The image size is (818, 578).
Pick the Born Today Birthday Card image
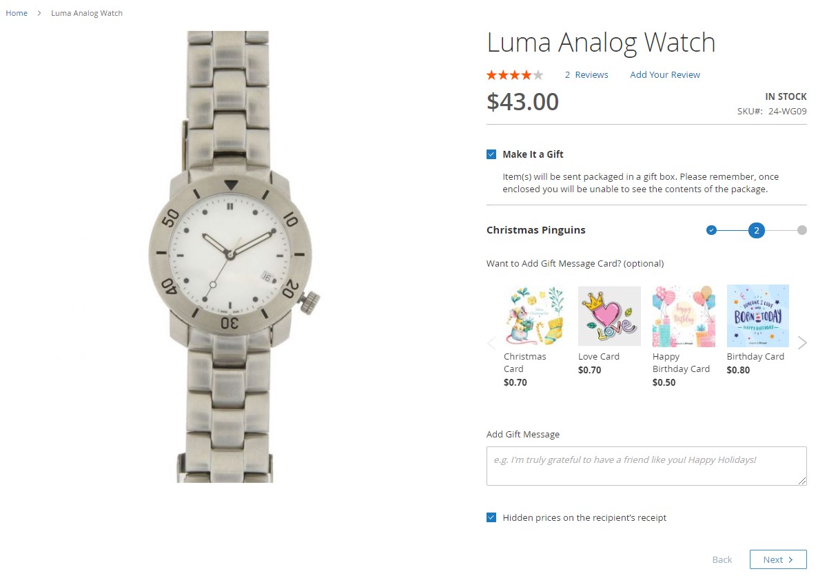[x=758, y=316]
